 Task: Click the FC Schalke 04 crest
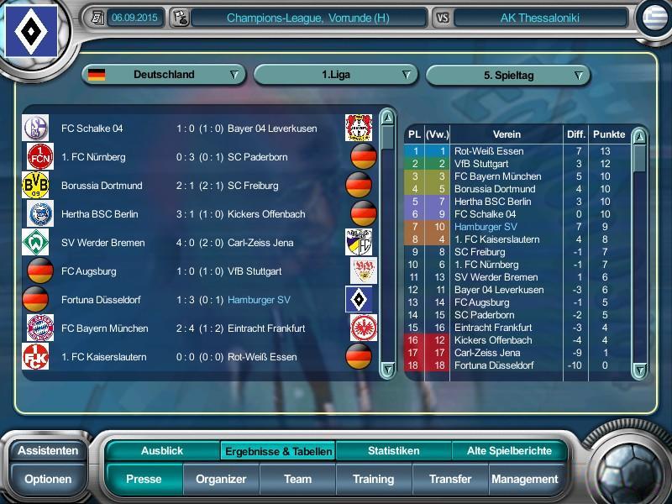[35, 128]
